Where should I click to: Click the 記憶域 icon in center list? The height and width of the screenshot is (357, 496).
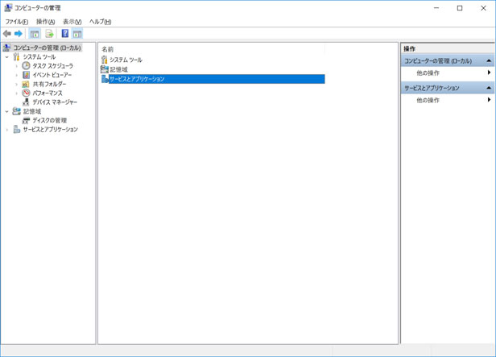click(105, 69)
